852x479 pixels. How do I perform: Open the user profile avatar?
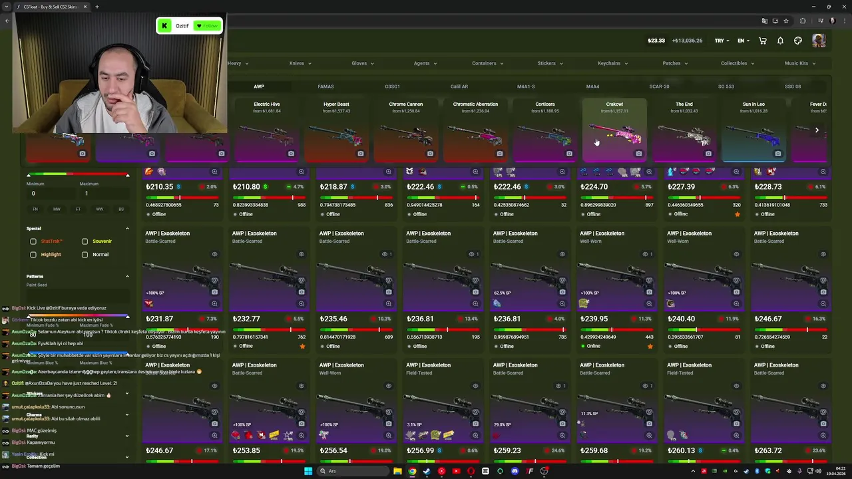[x=819, y=41]
